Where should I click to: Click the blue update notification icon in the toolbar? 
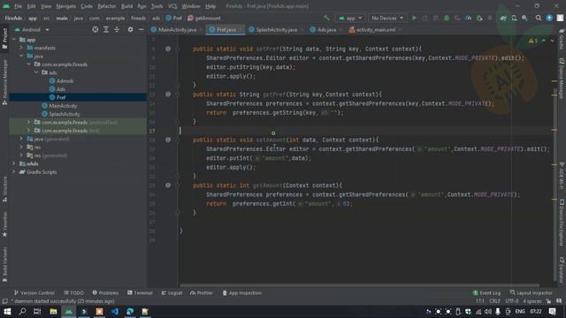click(x=549, y=18)
